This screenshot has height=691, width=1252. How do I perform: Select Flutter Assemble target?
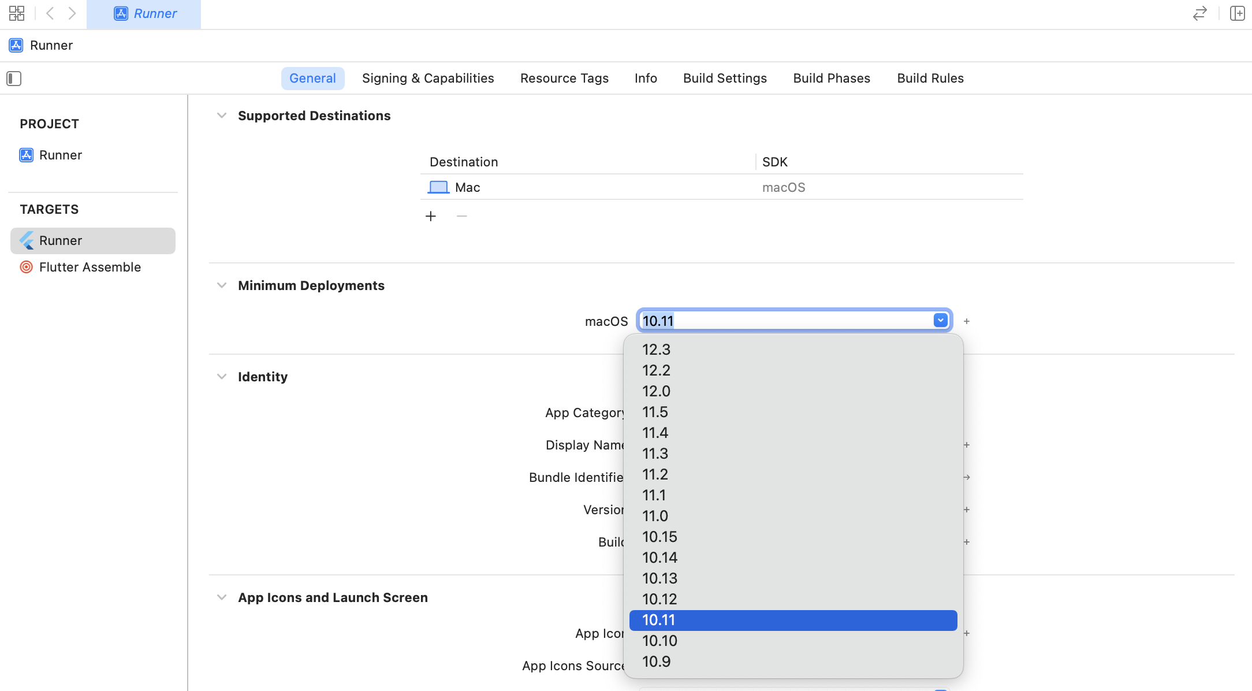(90, 267)
